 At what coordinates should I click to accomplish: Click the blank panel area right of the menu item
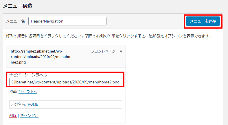pos(174,84)
